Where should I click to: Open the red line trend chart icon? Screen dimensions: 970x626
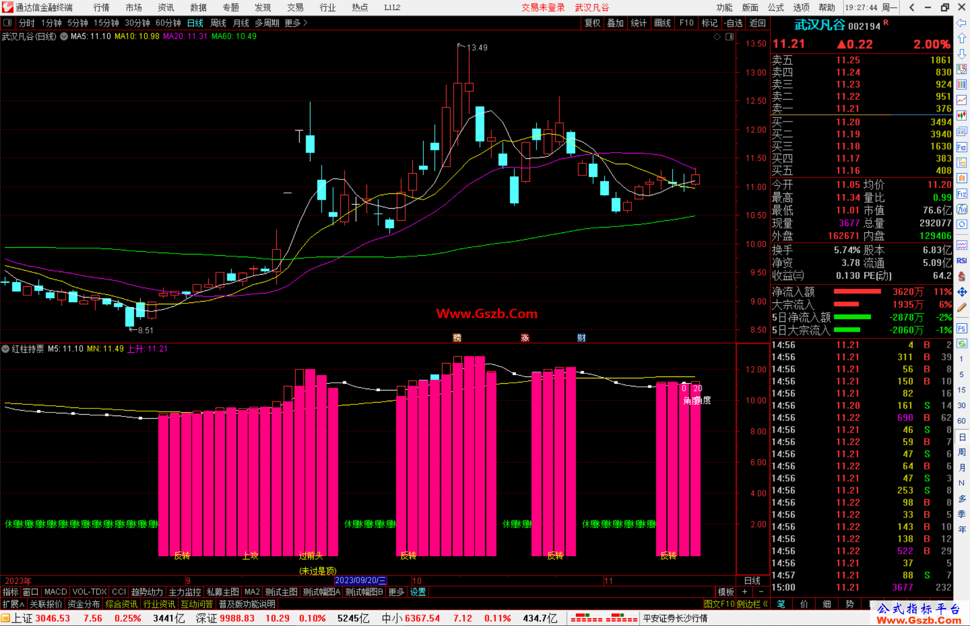point(961,100)
